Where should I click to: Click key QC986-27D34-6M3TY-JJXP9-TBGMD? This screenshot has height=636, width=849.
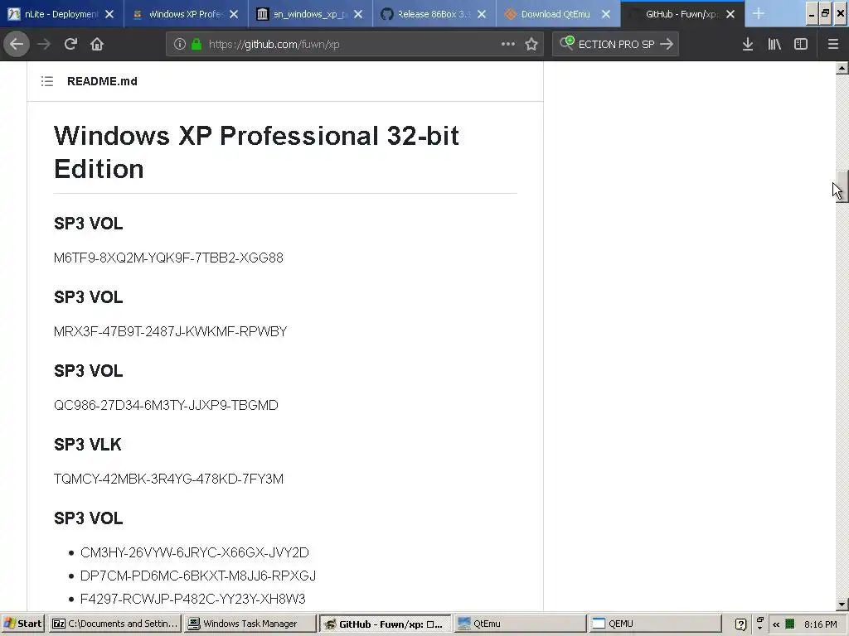pyautogui.click(x=166, y=405)
